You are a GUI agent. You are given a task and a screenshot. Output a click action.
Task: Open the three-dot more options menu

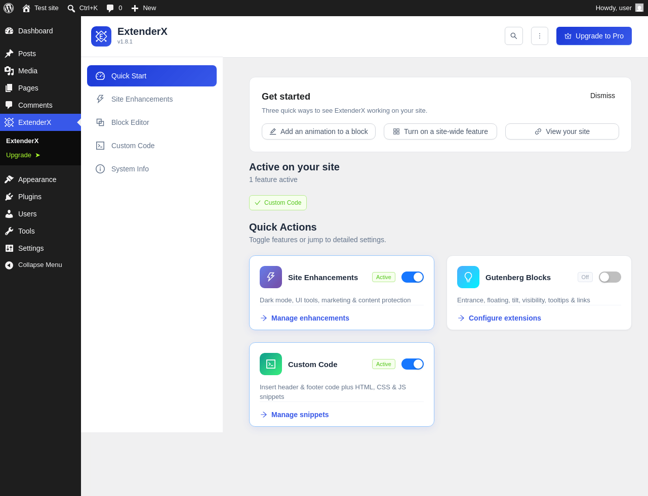pos(540,36)
